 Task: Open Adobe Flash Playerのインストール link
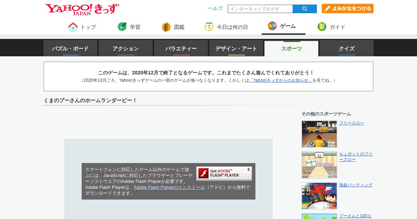click(x=169, y=187)
